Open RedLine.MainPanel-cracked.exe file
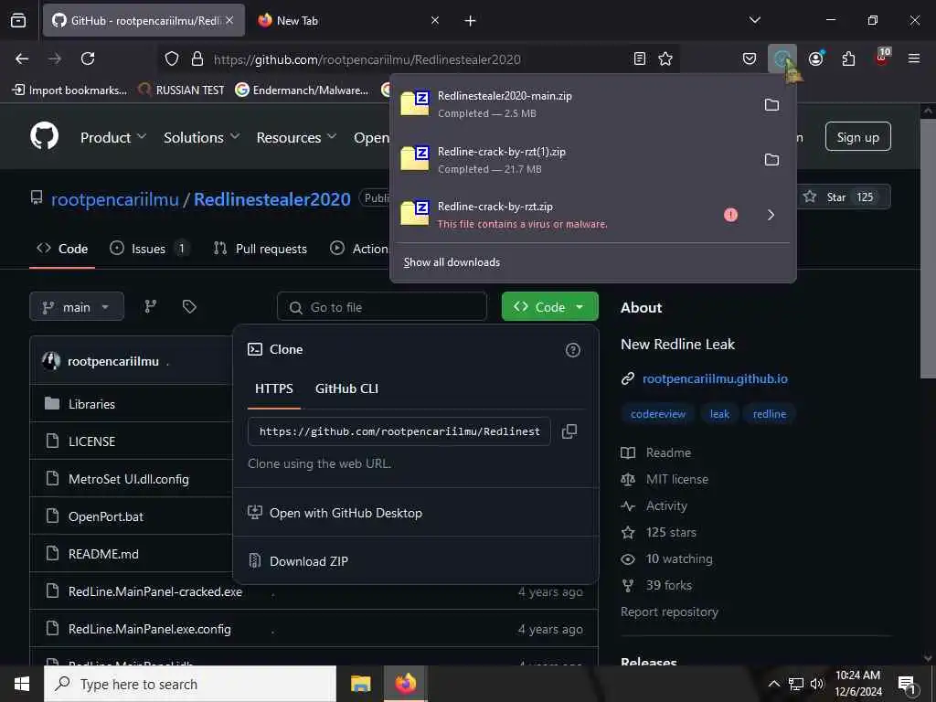 tap(155, 592)
